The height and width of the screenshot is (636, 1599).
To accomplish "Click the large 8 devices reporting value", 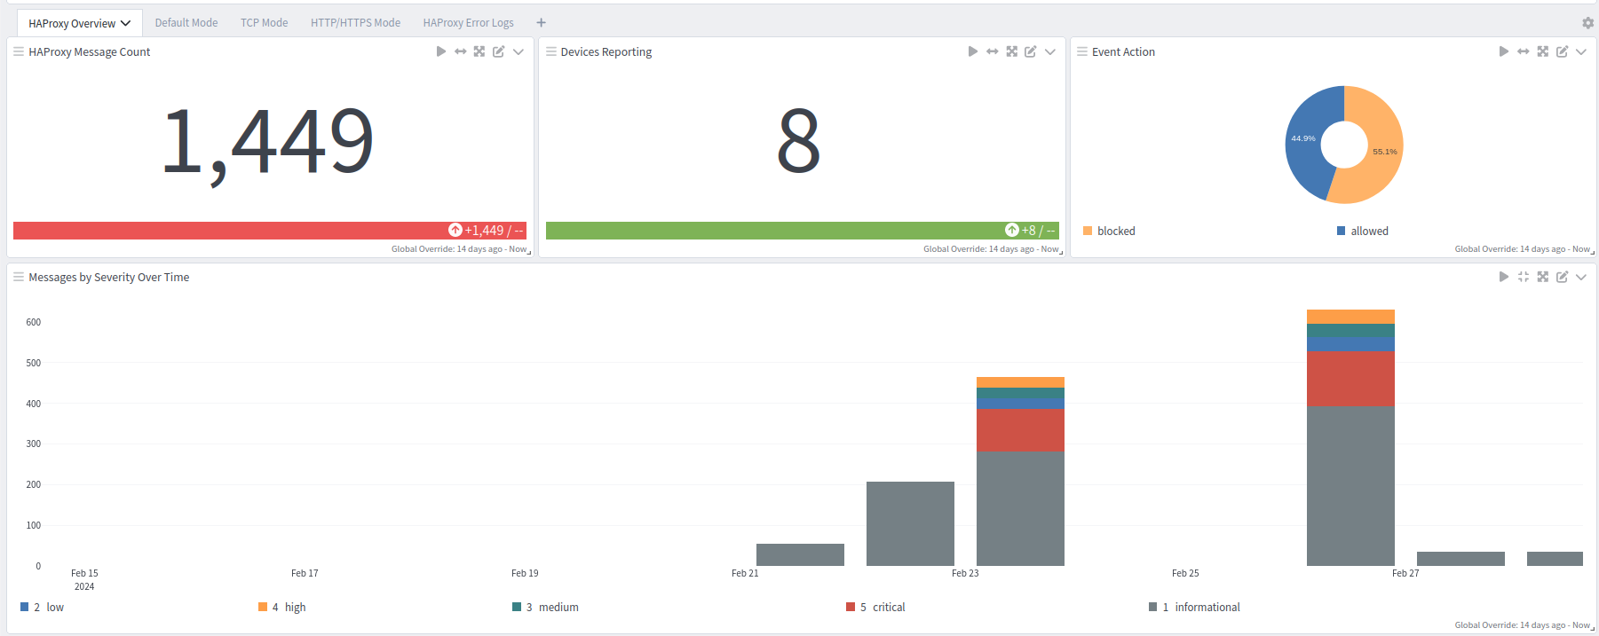I will click(x=798, y=140).
